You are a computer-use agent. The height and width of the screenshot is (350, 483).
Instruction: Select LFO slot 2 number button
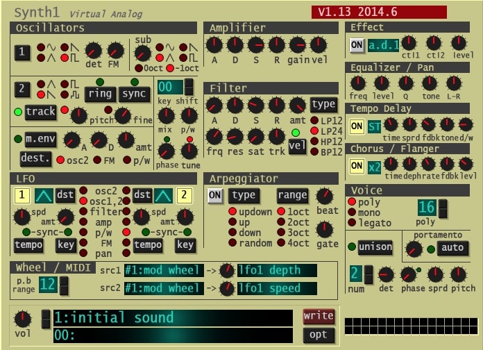[x=185, y=197]
